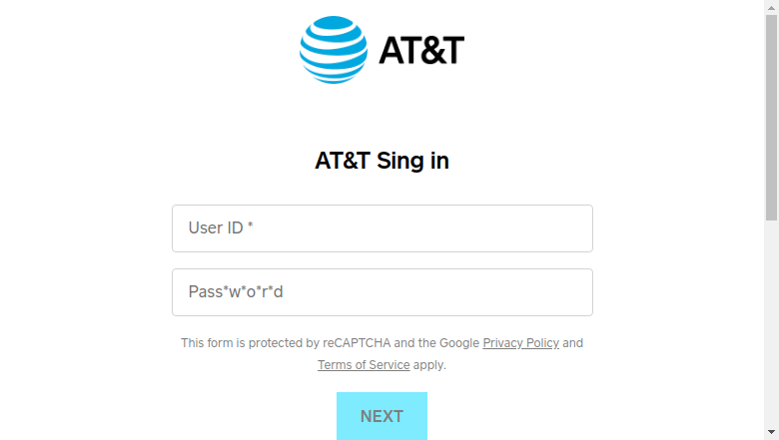Image resolution: width=779 pixels, height=440 pixels.
Task: Open the Terms of Service link
Action: point(364,364)
